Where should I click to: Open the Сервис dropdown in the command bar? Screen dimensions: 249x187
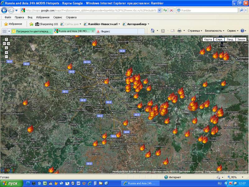coord(233,31)
